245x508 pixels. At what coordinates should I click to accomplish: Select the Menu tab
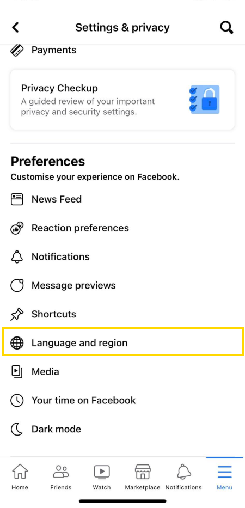coord(224,477)
